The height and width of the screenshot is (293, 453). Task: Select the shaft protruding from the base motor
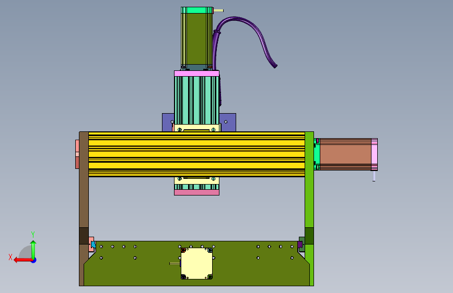tap(175, 264)
